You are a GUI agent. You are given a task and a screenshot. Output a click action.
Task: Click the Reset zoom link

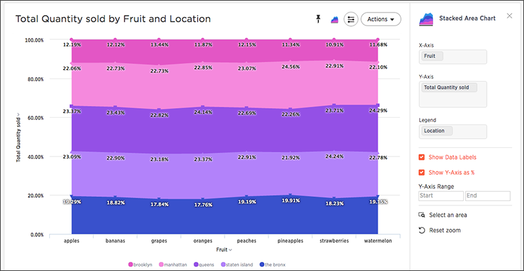(x=445, y=230)
